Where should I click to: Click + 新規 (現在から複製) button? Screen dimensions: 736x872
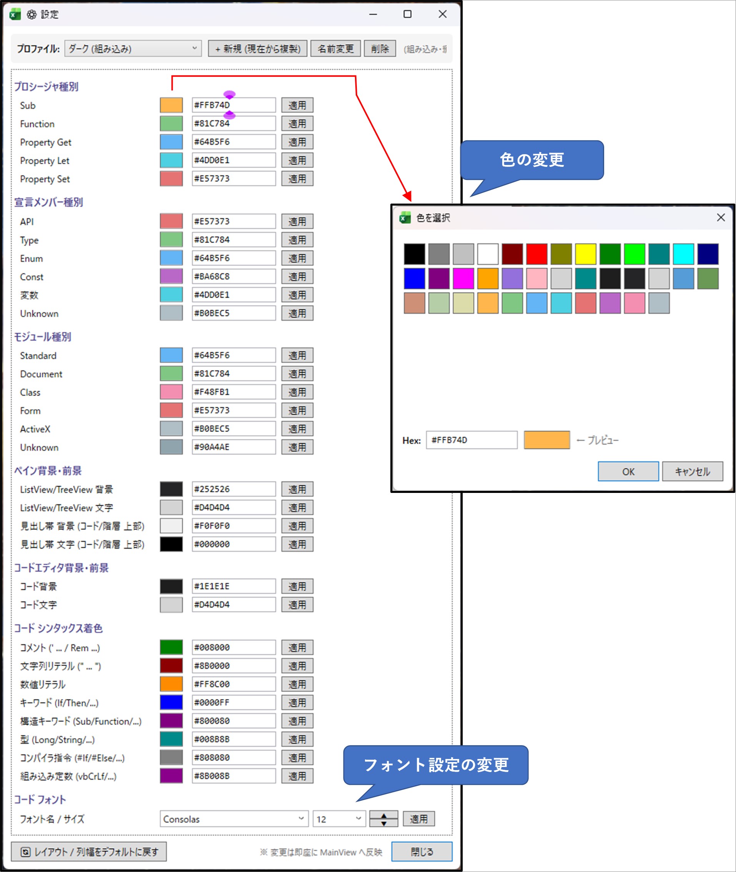(x=257, y=48)
